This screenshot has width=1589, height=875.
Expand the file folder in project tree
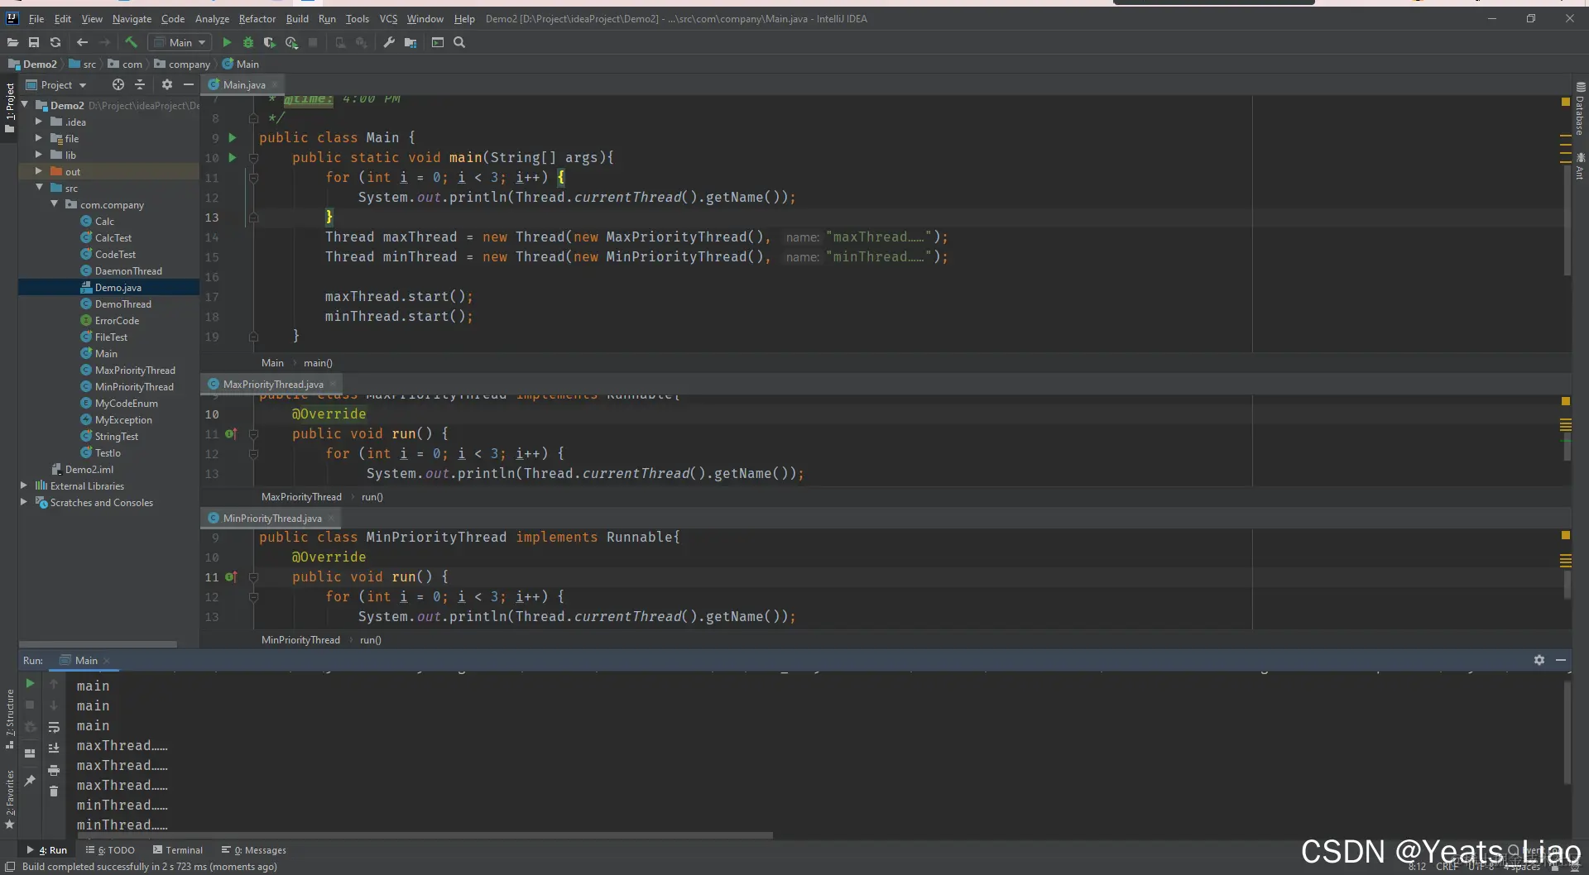pyautogui.click(x=39, y=138)
